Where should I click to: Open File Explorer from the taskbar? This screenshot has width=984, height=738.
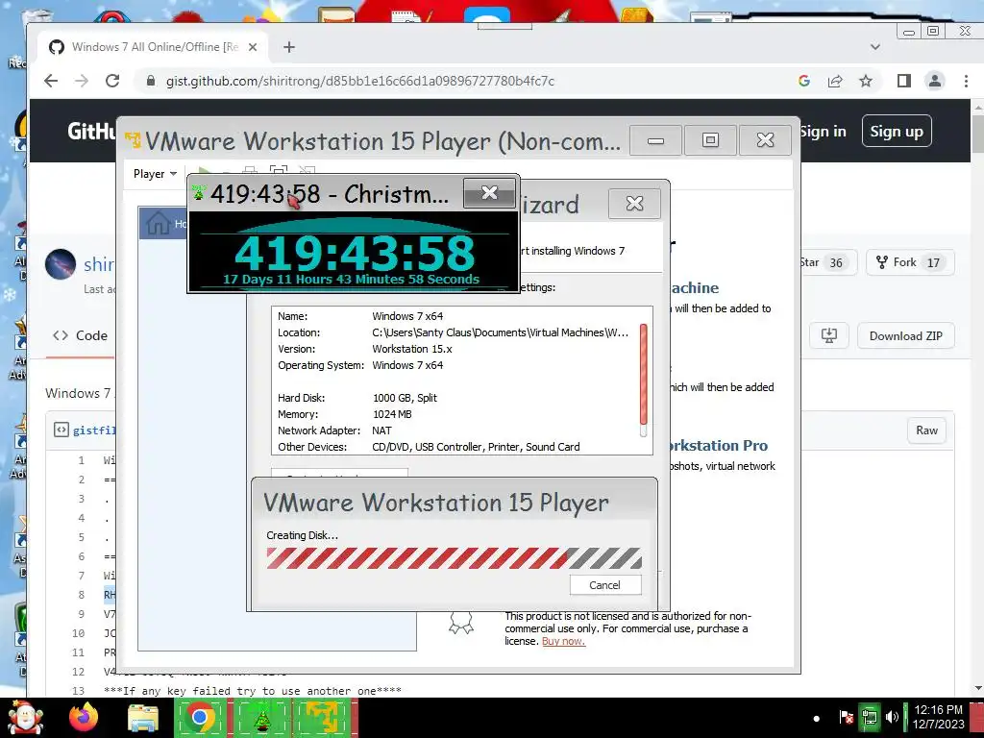(x=143, y=717)
